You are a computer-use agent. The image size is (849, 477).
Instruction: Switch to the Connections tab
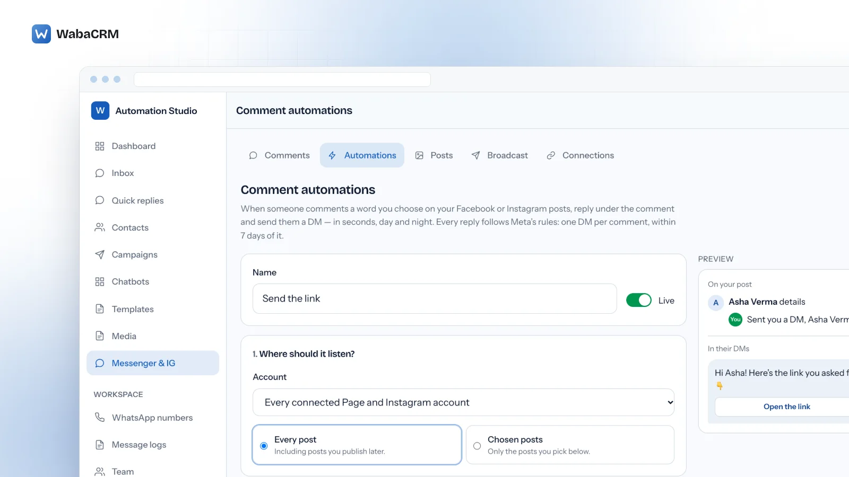[x=581, y=155]
